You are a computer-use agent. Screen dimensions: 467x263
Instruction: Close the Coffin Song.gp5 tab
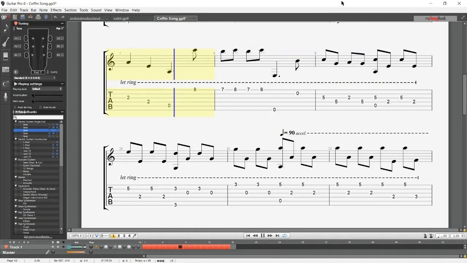pos(194,18)
